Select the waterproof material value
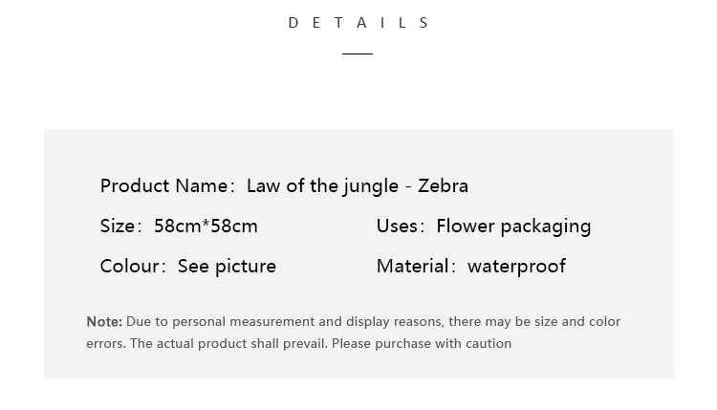 coord(516,267)
